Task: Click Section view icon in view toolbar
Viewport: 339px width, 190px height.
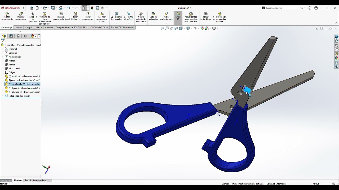Action: [x=176, y=28]
